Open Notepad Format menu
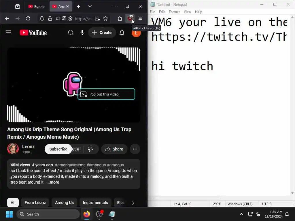The height and width of the screenshot is (221, 295). pos(174,12)
